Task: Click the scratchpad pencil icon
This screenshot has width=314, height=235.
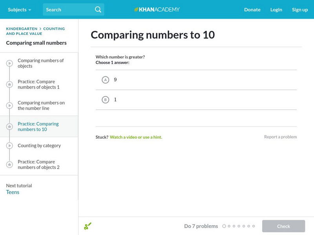Action: tap(88, 226)
